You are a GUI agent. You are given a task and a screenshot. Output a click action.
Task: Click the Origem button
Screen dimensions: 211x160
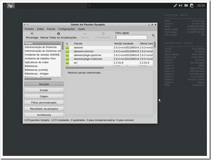pos(44,96)
